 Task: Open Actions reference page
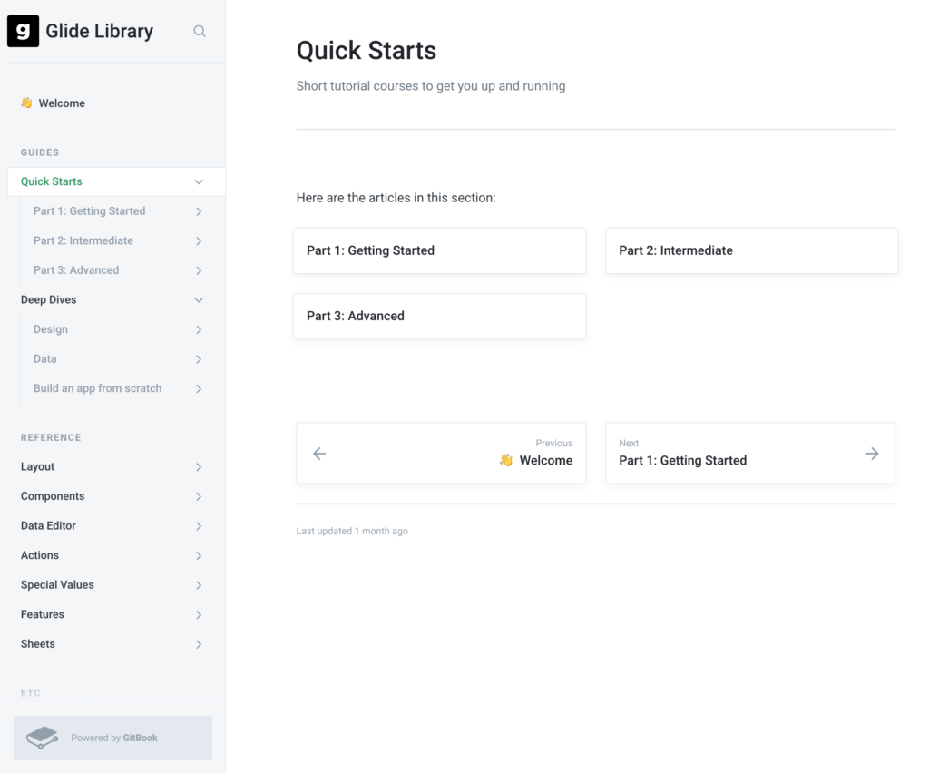click(40, 555)
